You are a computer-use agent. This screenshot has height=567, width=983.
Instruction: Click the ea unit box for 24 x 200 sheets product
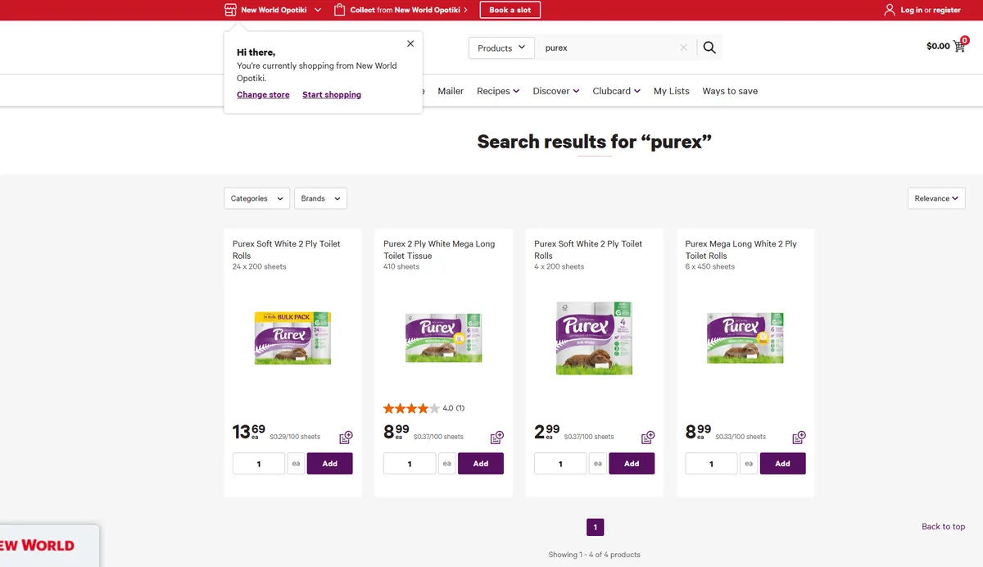(296, 464)
